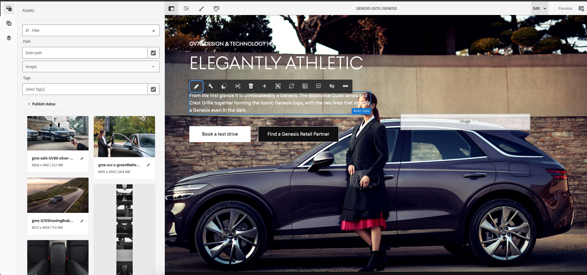Open the Content Tree layers icon
587x275 pixels.
(9, 38)
